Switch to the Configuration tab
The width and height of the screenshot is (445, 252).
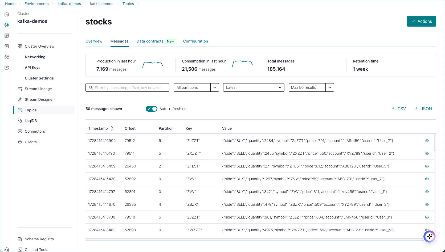tap(195, 41)
